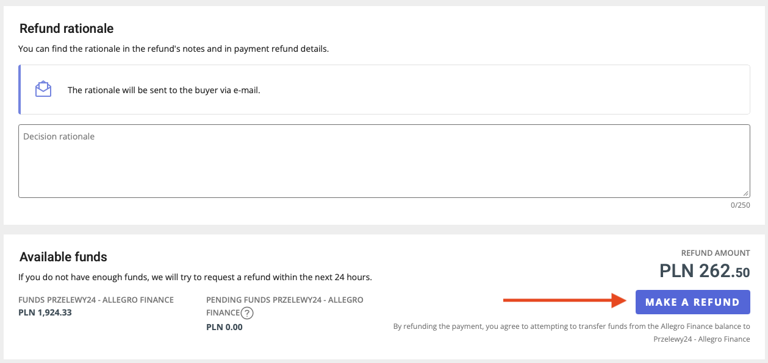Viewport: 768px width, 363px height.
Task: Click the refund agreement disclaimer text
Action: coord(571,326)
